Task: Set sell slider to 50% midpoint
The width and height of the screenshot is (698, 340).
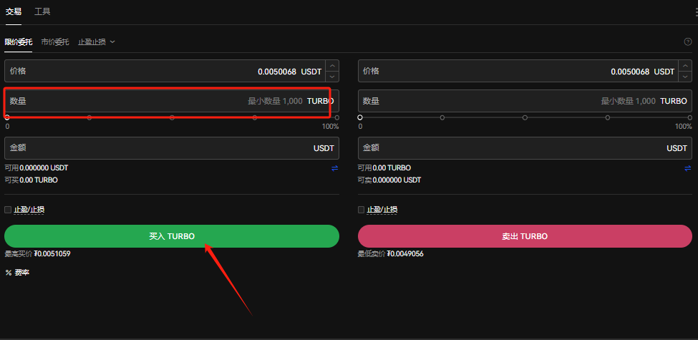Action: (x=525, y=117)
